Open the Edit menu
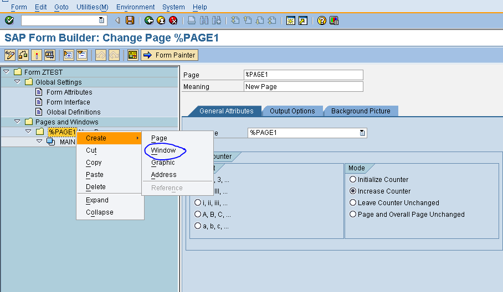503x292 pixels. tap(41, 7)
